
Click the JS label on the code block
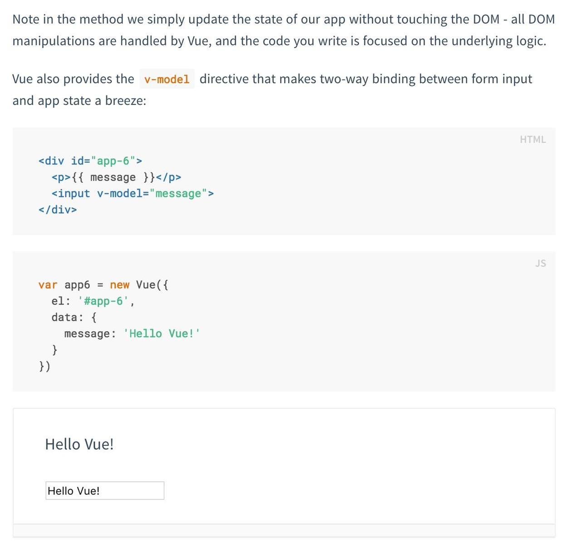pyautogui.click(x=540, y=263)
